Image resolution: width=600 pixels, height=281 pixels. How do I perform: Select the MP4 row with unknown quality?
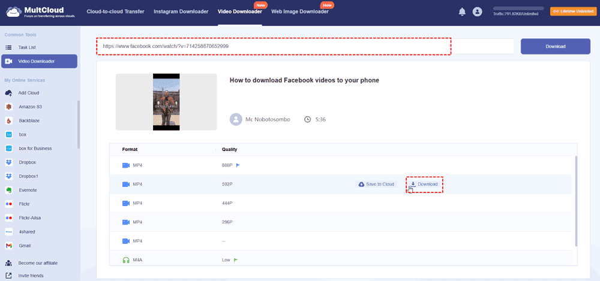pyautogui.click(x=341, y=241)
